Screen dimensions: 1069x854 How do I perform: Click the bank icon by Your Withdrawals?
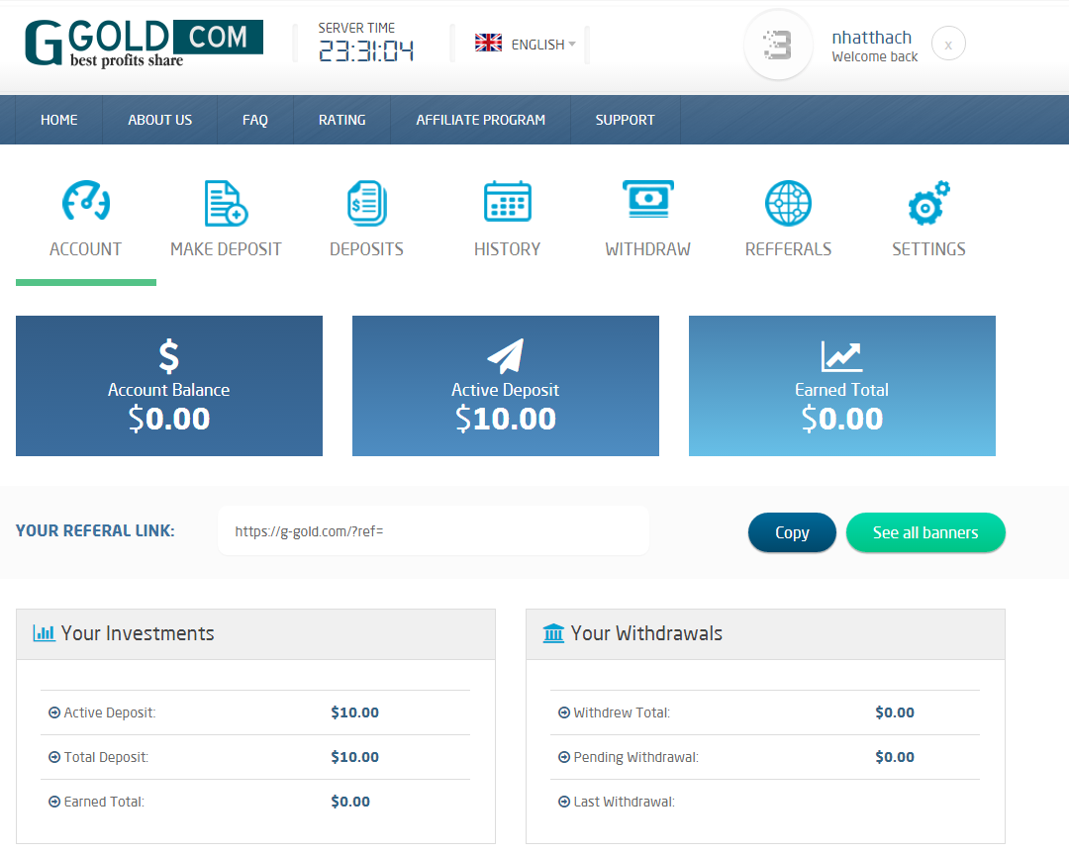point(553,633)
